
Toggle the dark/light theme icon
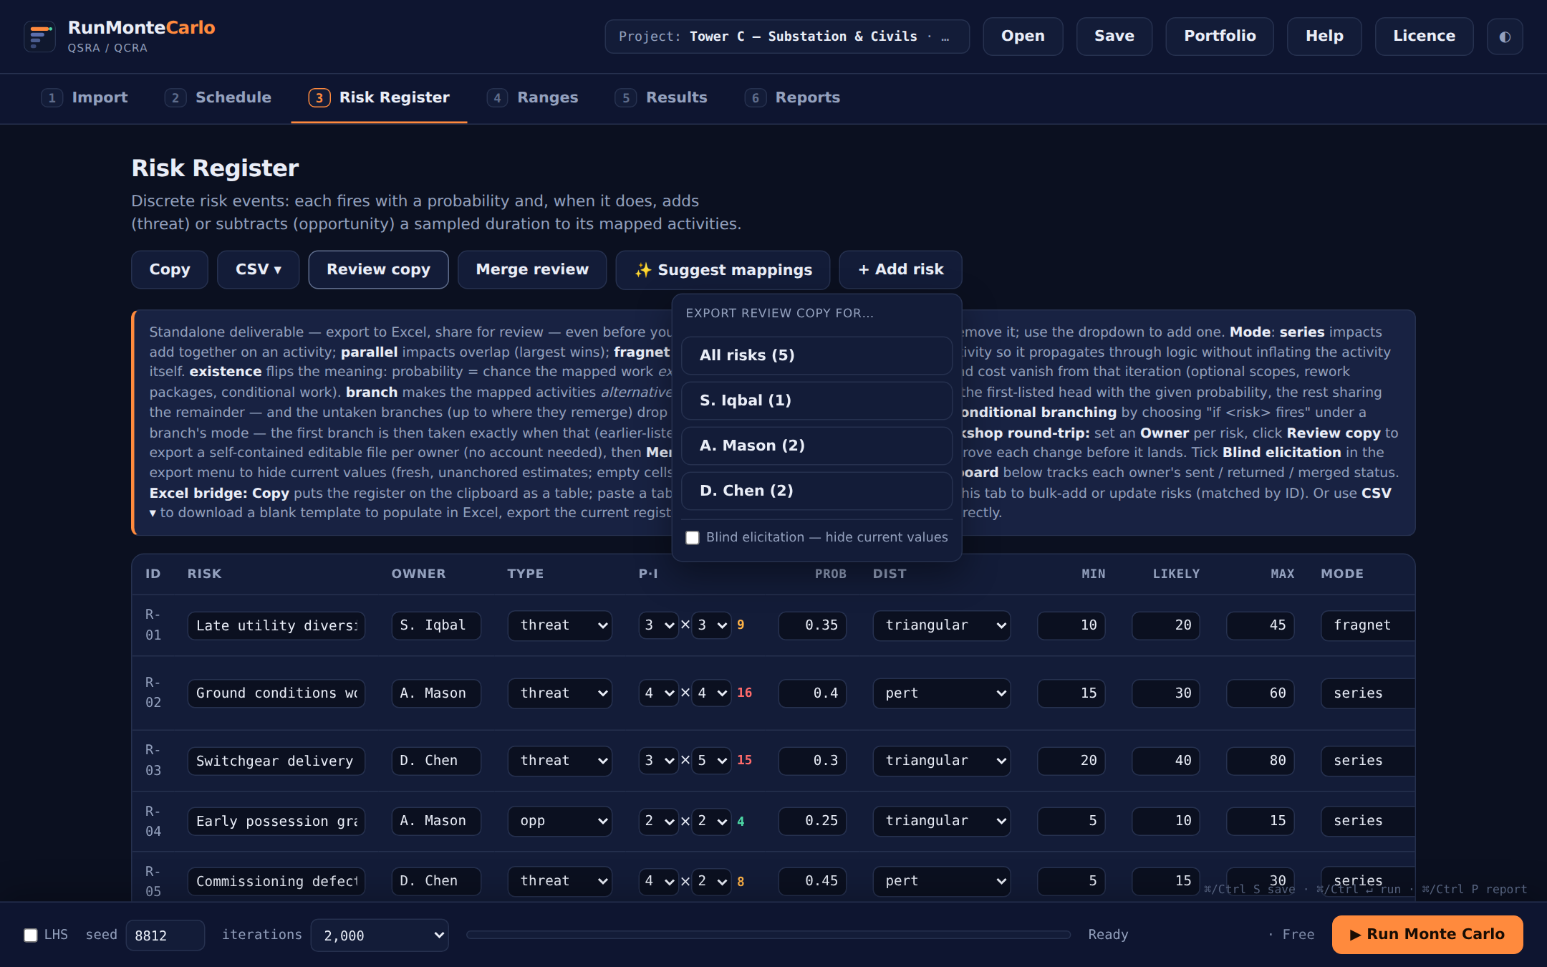[1505, 37]
